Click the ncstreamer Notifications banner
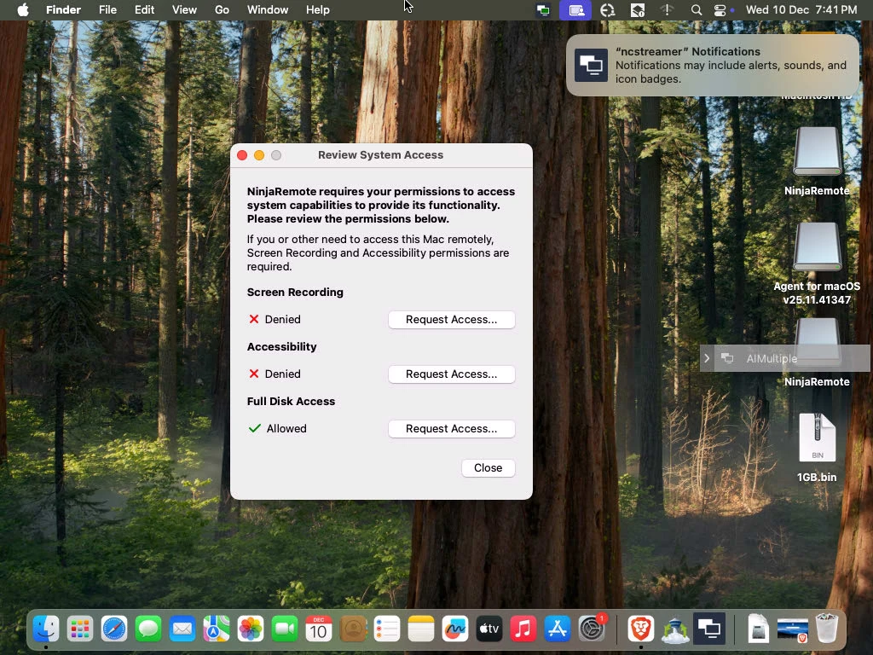Screen dimensions: 873x655 (x=713, y=65)
